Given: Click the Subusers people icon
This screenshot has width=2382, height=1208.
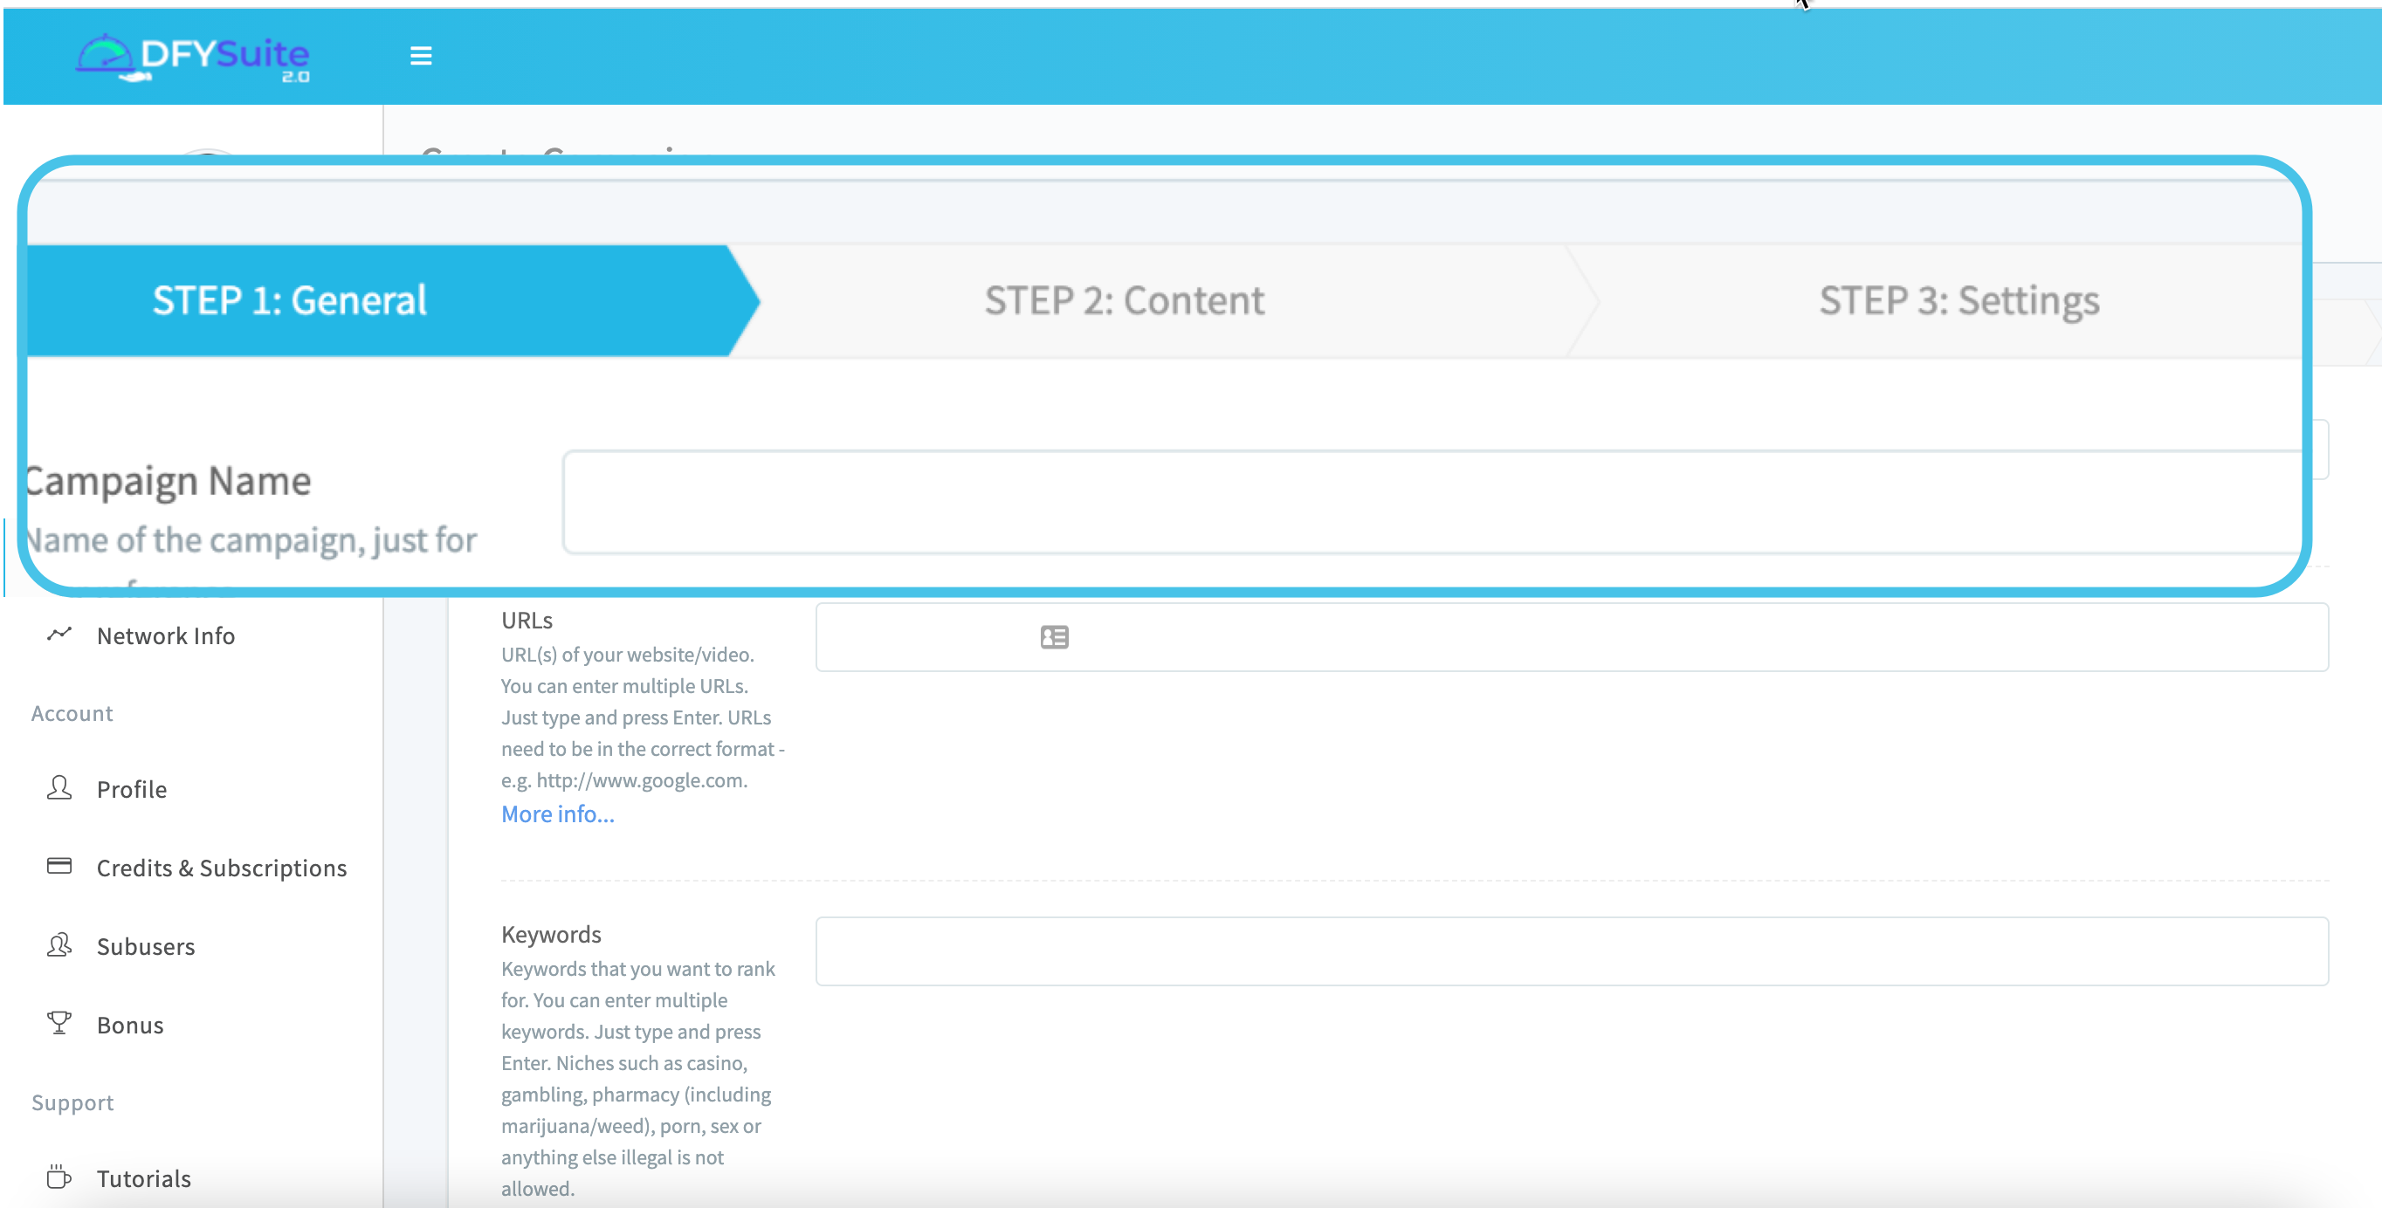Looking at the screenshot, I should 59,944.
